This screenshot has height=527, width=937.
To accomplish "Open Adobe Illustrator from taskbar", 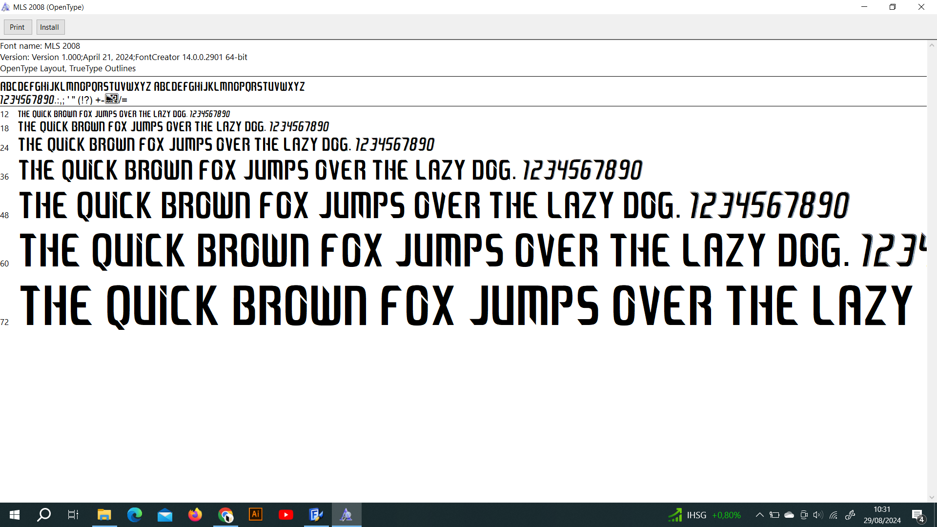I will click(256, 515).
